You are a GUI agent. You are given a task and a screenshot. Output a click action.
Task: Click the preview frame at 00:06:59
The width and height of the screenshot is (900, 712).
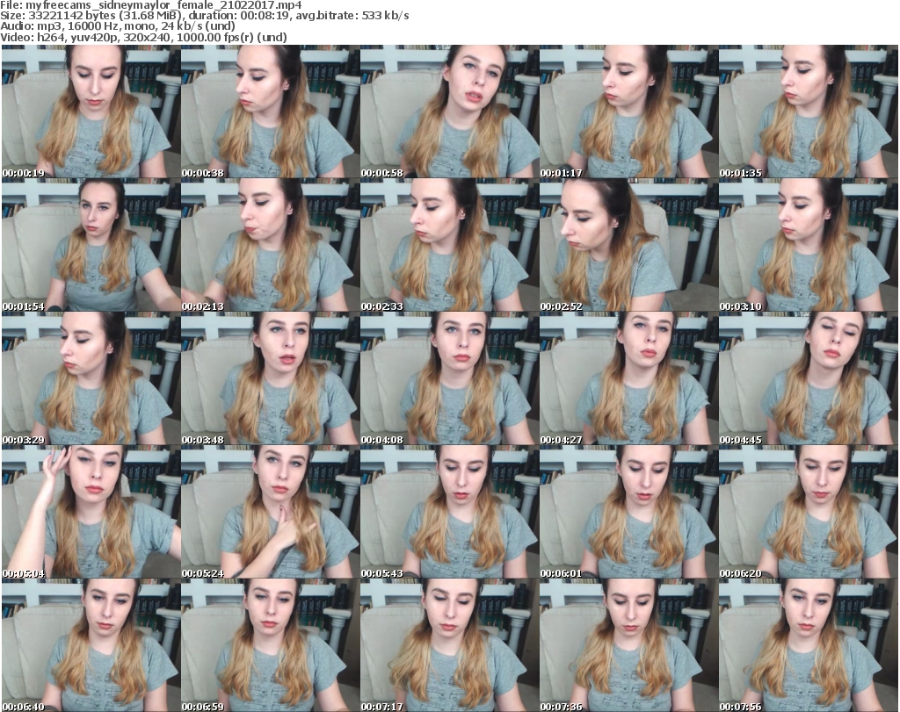coord(271,645)
